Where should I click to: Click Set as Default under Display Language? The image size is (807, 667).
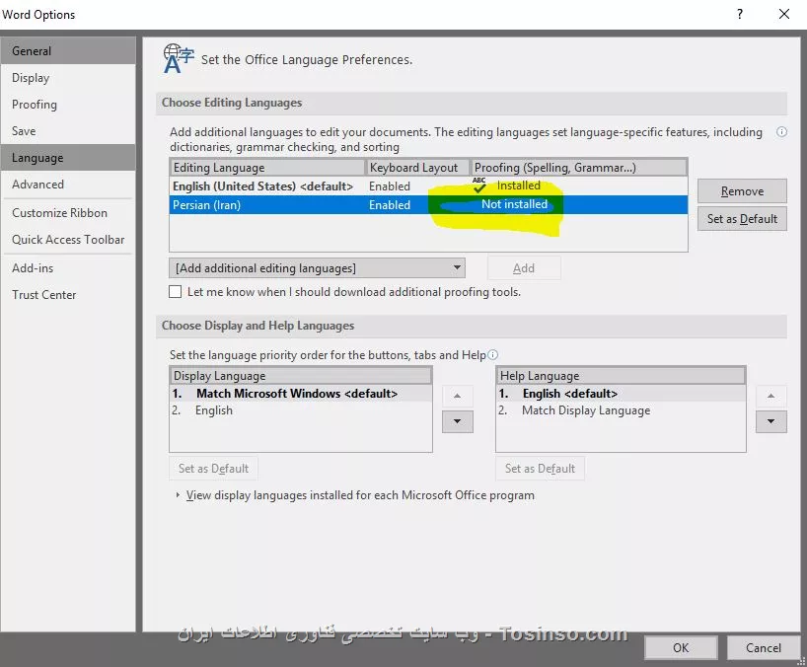pos(213,469)
